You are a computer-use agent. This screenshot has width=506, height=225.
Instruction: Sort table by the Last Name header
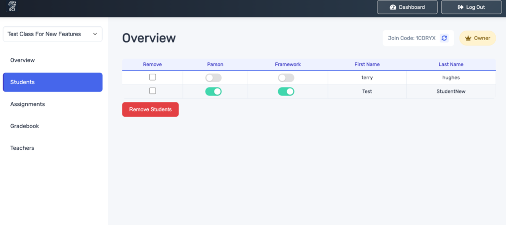click(x=451, y=64)
